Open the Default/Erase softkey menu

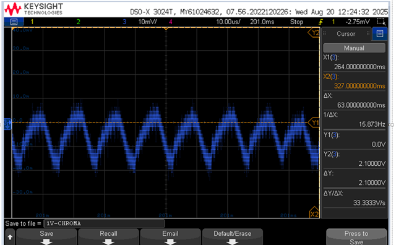pos(233,237)
